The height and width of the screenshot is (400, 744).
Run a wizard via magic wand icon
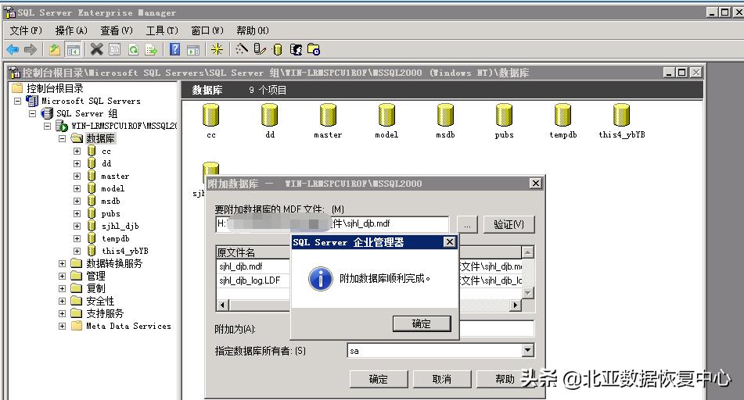pos(242,49)
